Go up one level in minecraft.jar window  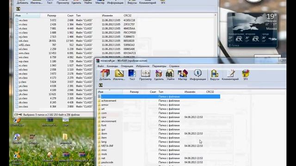pos(101,85)
